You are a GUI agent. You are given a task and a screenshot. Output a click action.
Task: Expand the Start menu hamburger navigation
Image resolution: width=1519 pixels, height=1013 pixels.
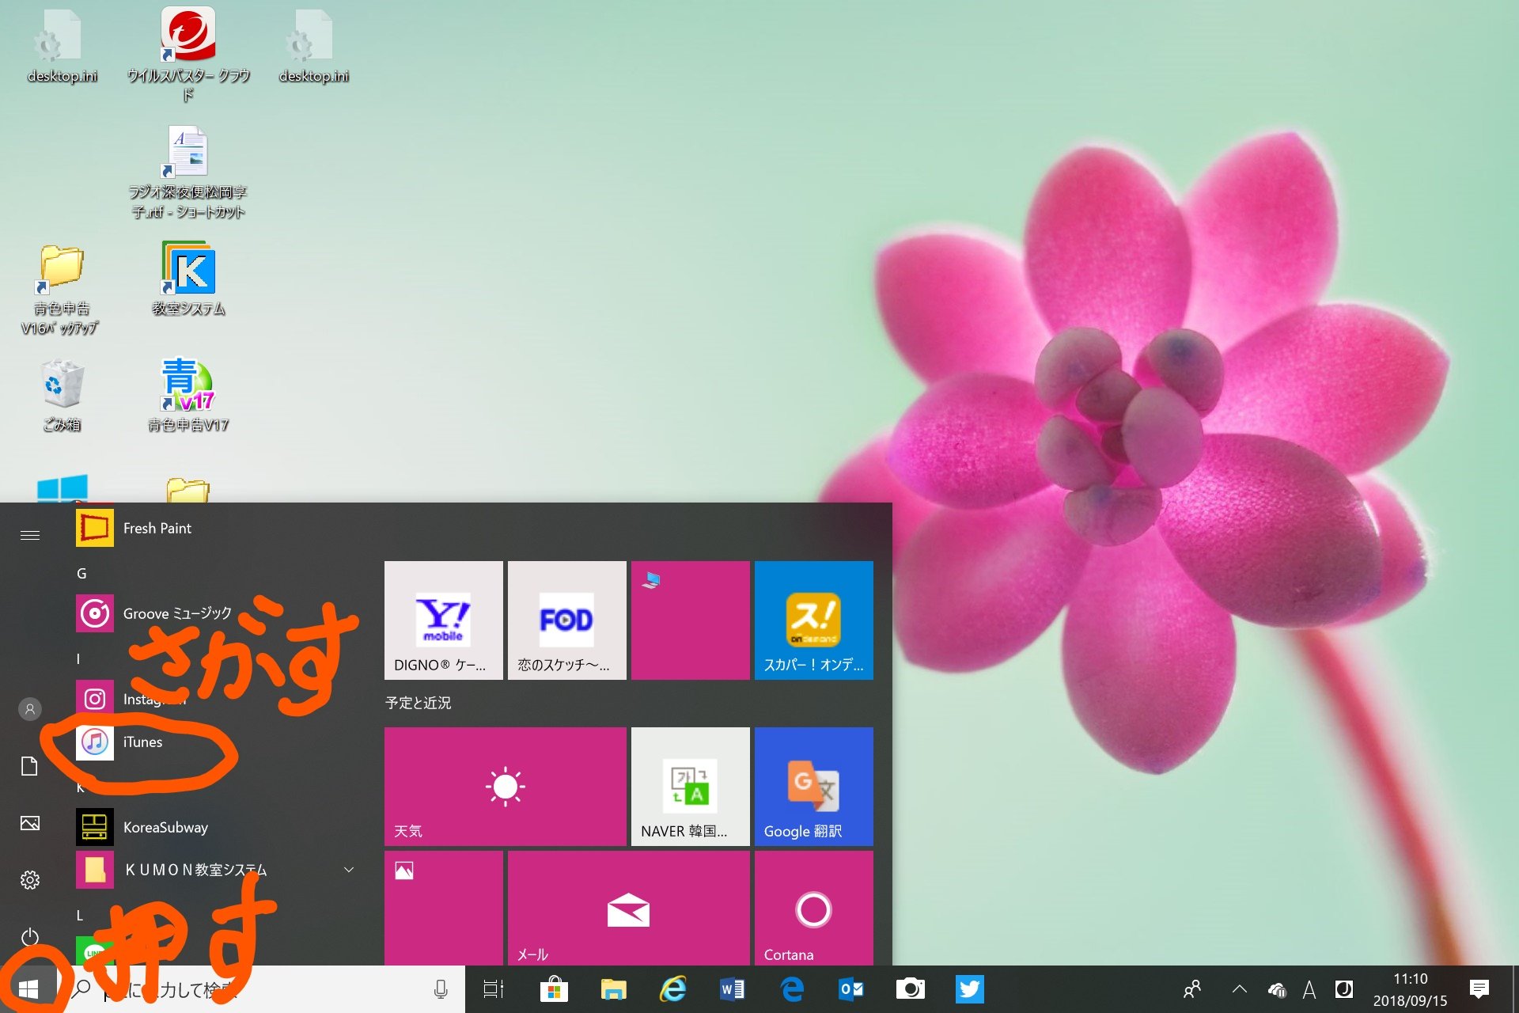[30, 536]
